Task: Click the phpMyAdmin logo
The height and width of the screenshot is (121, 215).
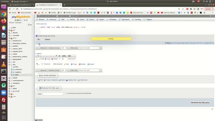Action: (21, 17)
